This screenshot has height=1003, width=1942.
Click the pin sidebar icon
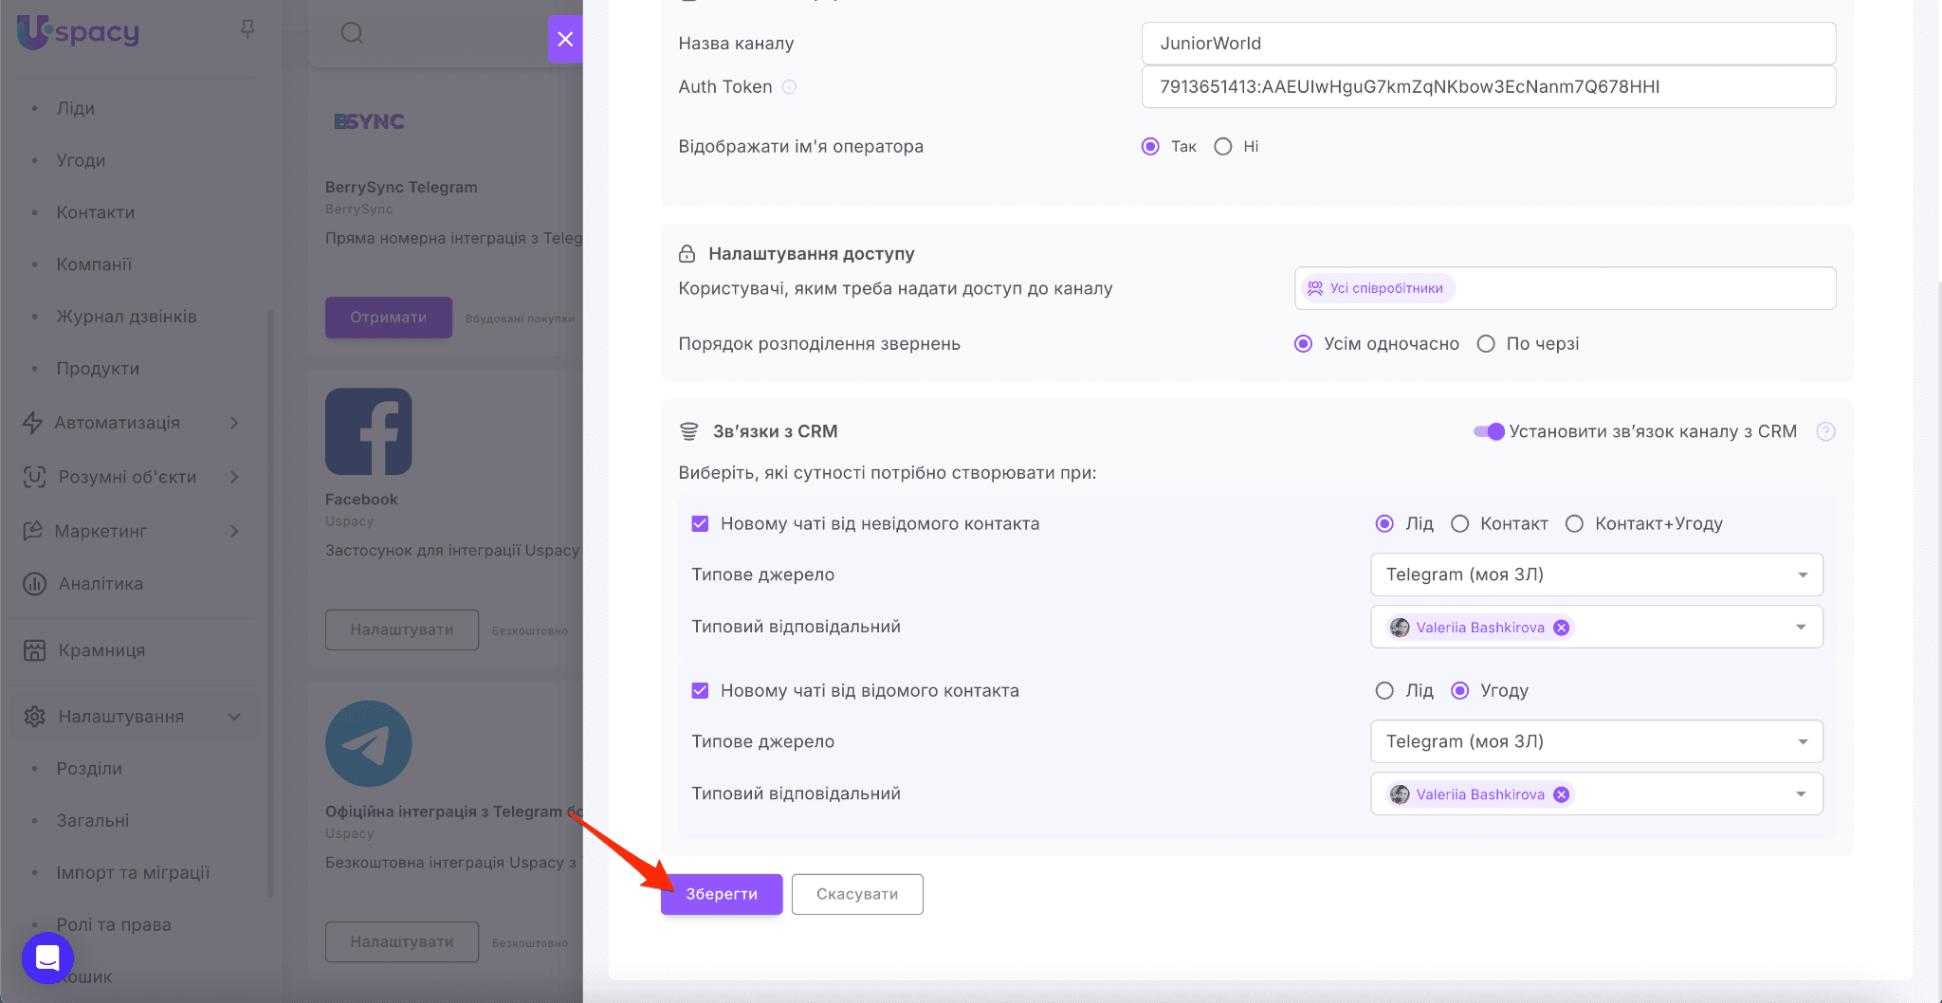(x=247, y=29)
